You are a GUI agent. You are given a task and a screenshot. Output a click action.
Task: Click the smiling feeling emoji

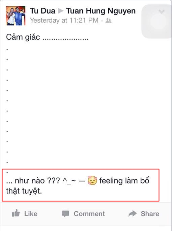[x=92, y=180]
